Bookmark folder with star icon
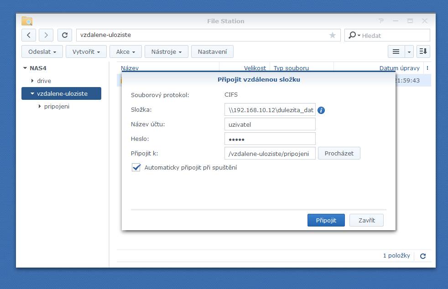 pyautogui.click(x=333, y=35)
